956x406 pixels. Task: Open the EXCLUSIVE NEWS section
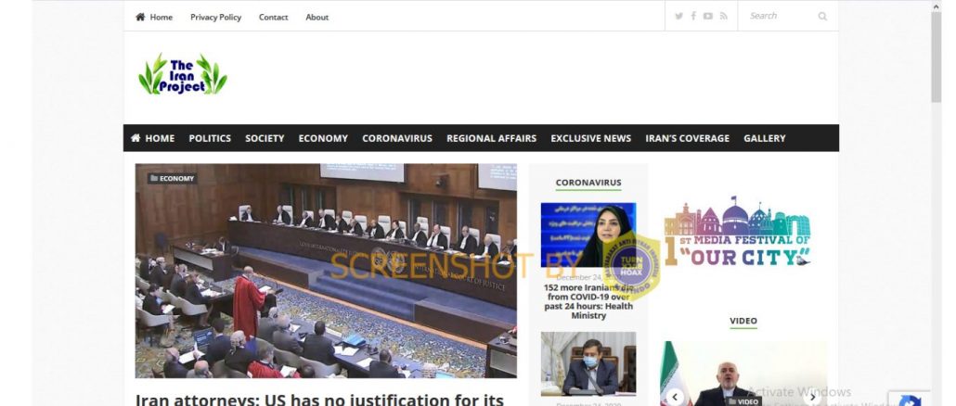[x=591, y=138]
